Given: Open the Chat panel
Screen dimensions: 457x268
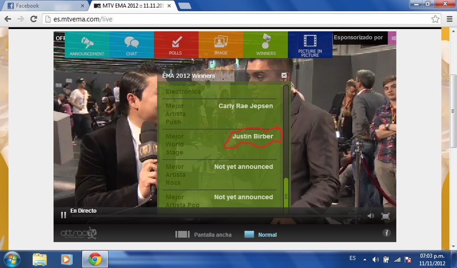Looking at the screenshot, I should [x=131, y=45].
